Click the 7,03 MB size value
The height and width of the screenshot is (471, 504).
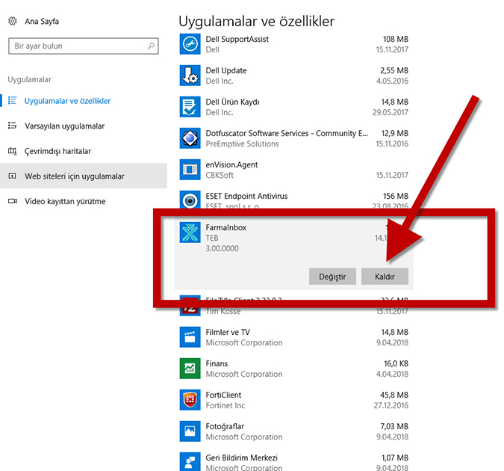(x=394, y=427)
